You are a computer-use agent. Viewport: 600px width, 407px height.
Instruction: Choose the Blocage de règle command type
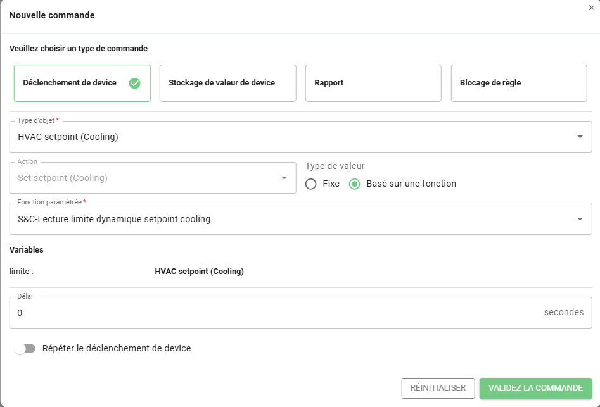pos(518,83)
